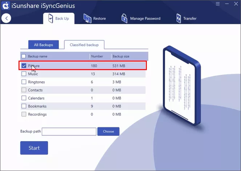
Task: Check the Bookmarks checkbox
Action: (24, 106)
